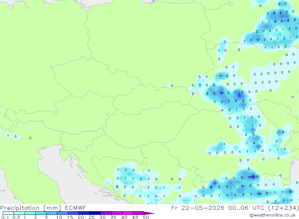
Task: Choose the 20 to 25 mm dark blue swatch
Action: 84,213
